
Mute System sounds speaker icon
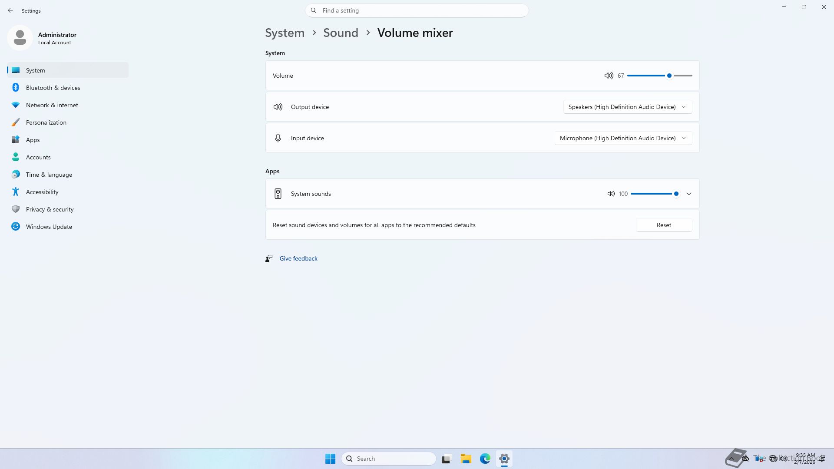611,194
